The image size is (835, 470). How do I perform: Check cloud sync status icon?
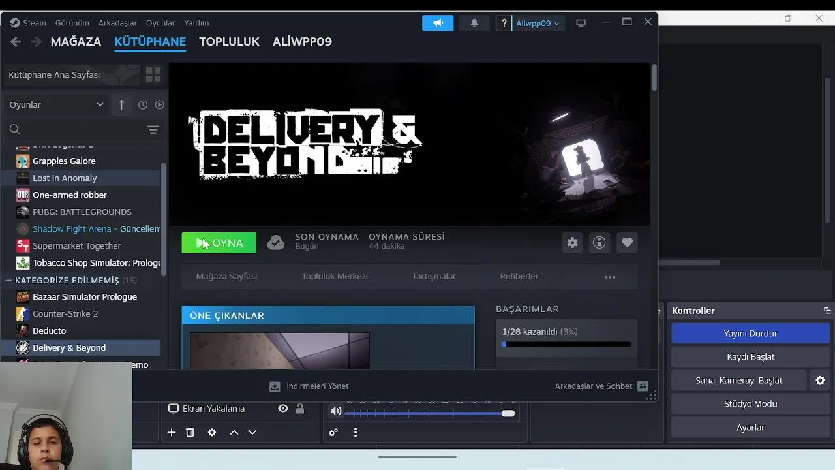[x=276, y=243]
